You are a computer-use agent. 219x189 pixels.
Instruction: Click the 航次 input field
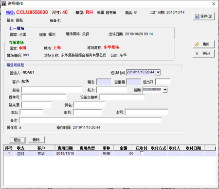click(x=111, y=90)
